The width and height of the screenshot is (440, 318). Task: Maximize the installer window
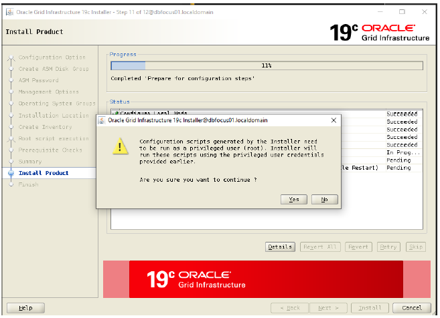402,12
